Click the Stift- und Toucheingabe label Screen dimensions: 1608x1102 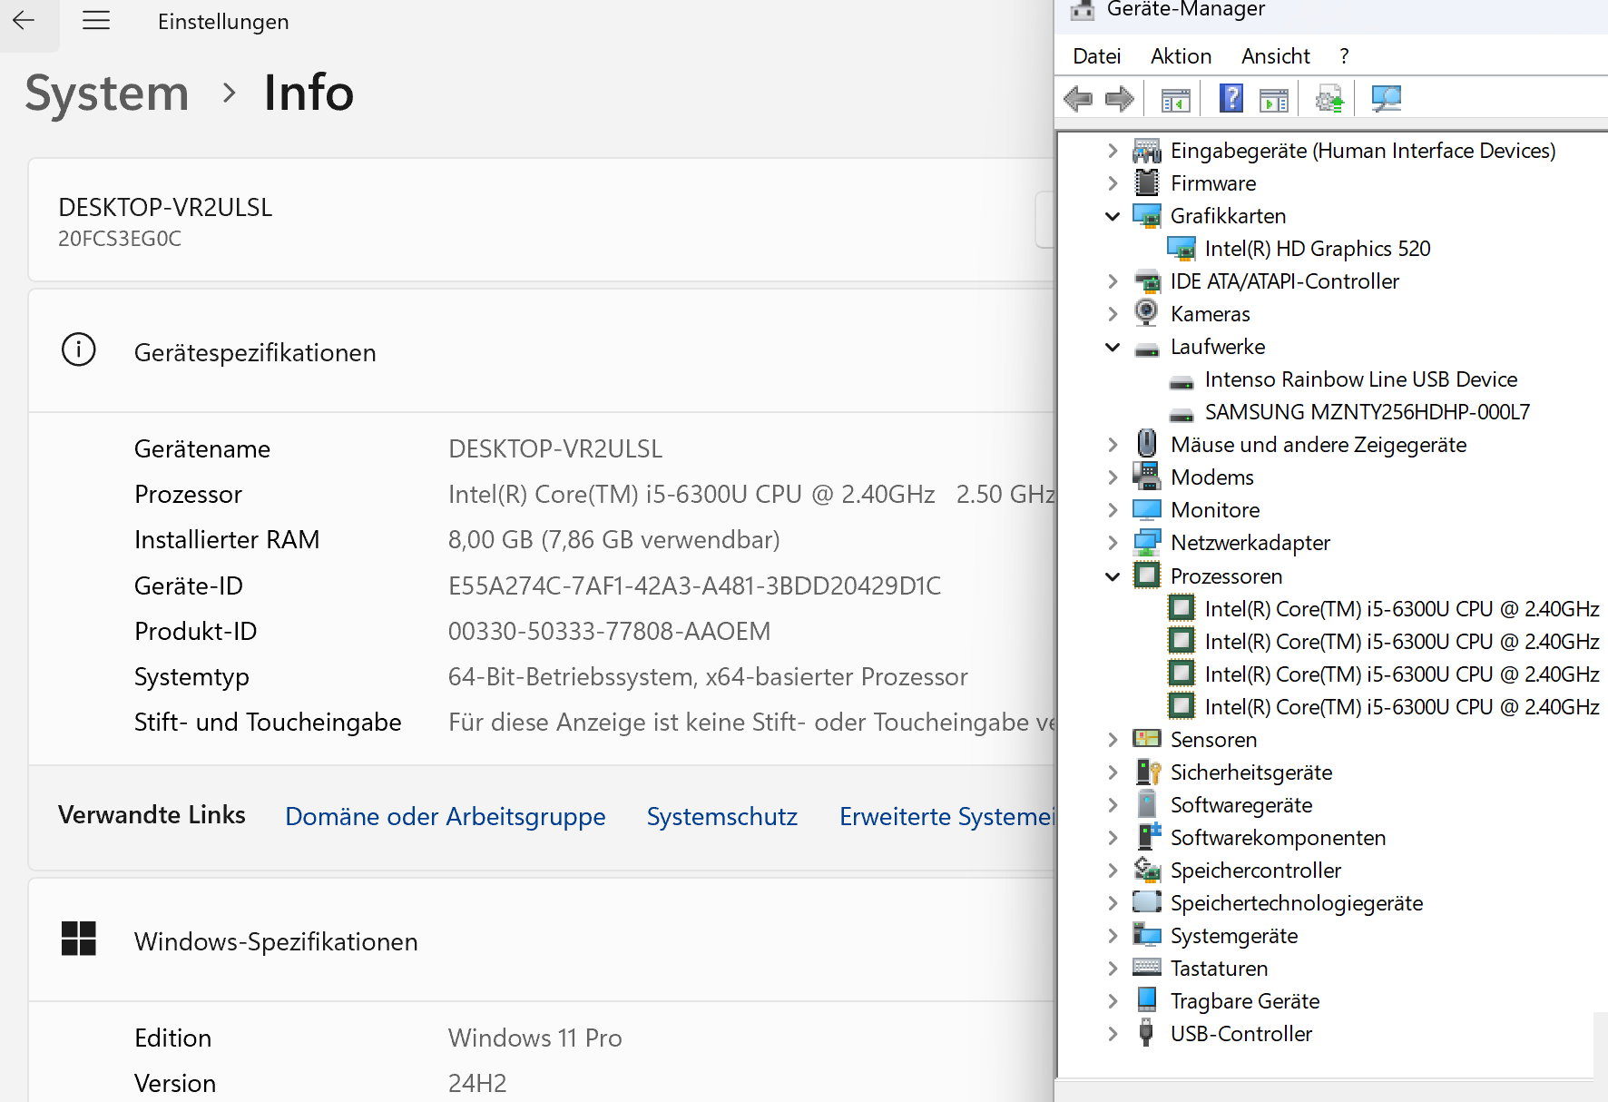[268, 722]
